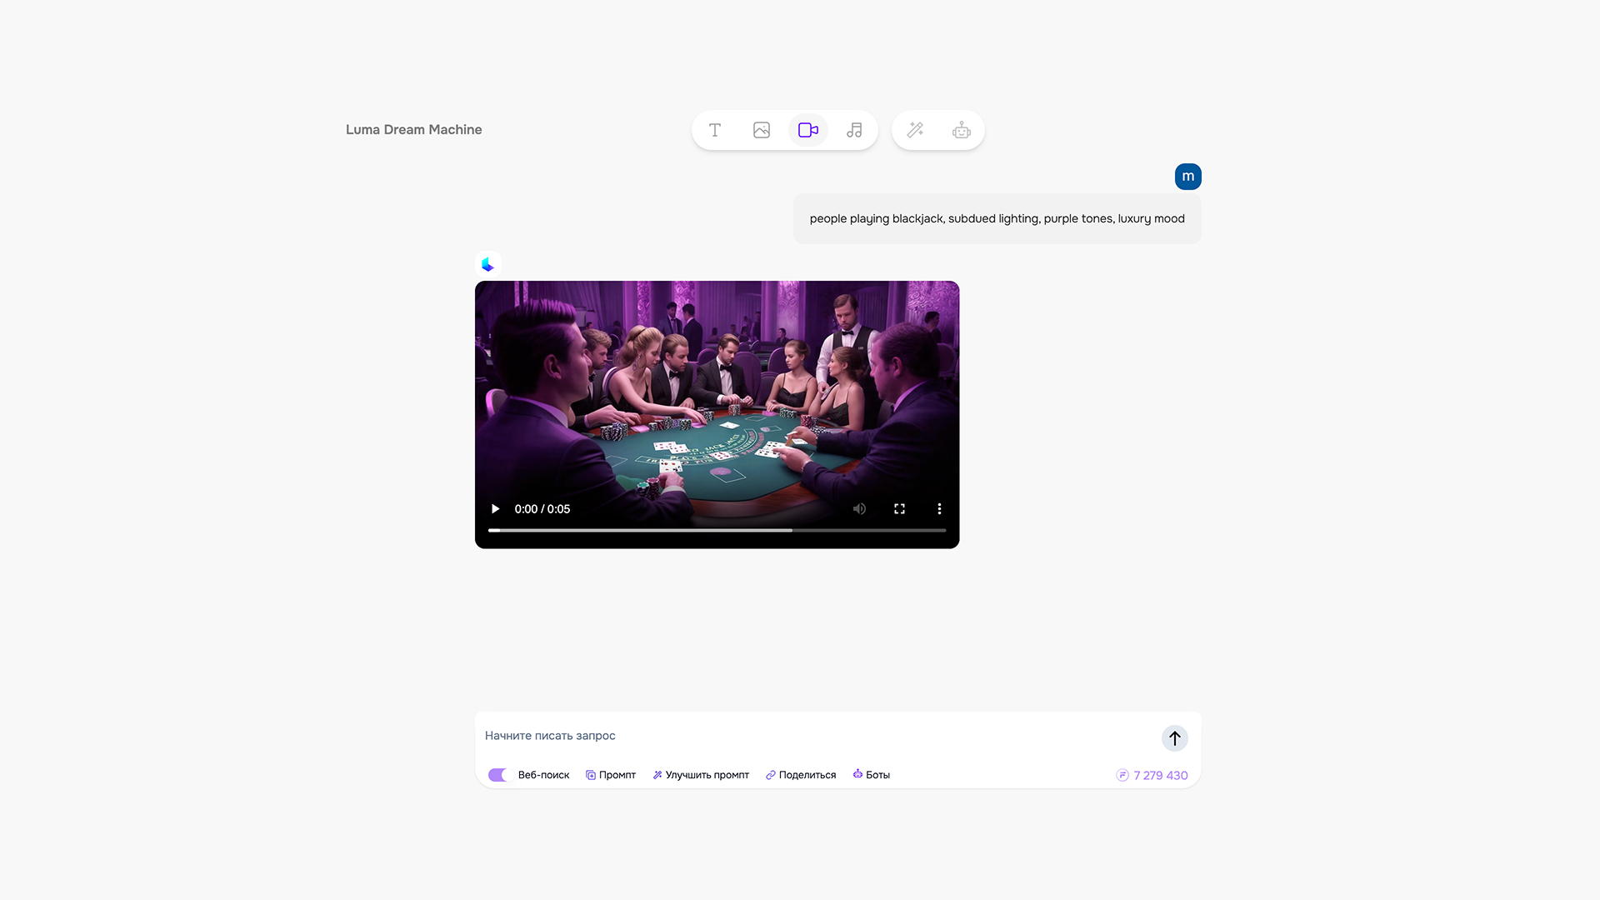Select the image generation mode icon
1600x900 pixels.
[x=762, y=130]
